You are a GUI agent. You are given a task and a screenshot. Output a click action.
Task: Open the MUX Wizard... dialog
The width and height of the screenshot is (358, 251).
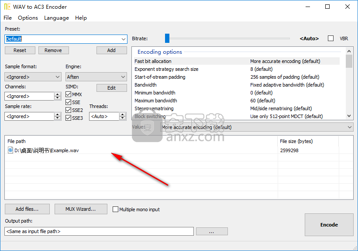[x=81, y=209]
